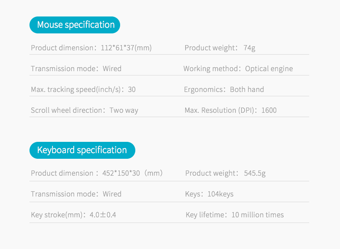Click the Max. tracking speed(inch/s) label
340x249 pixels.
pyautogui.click(x=75, y=89)
